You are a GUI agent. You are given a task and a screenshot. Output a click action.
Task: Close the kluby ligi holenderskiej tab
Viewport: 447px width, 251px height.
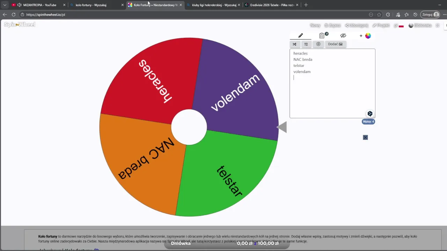point(239,5)
